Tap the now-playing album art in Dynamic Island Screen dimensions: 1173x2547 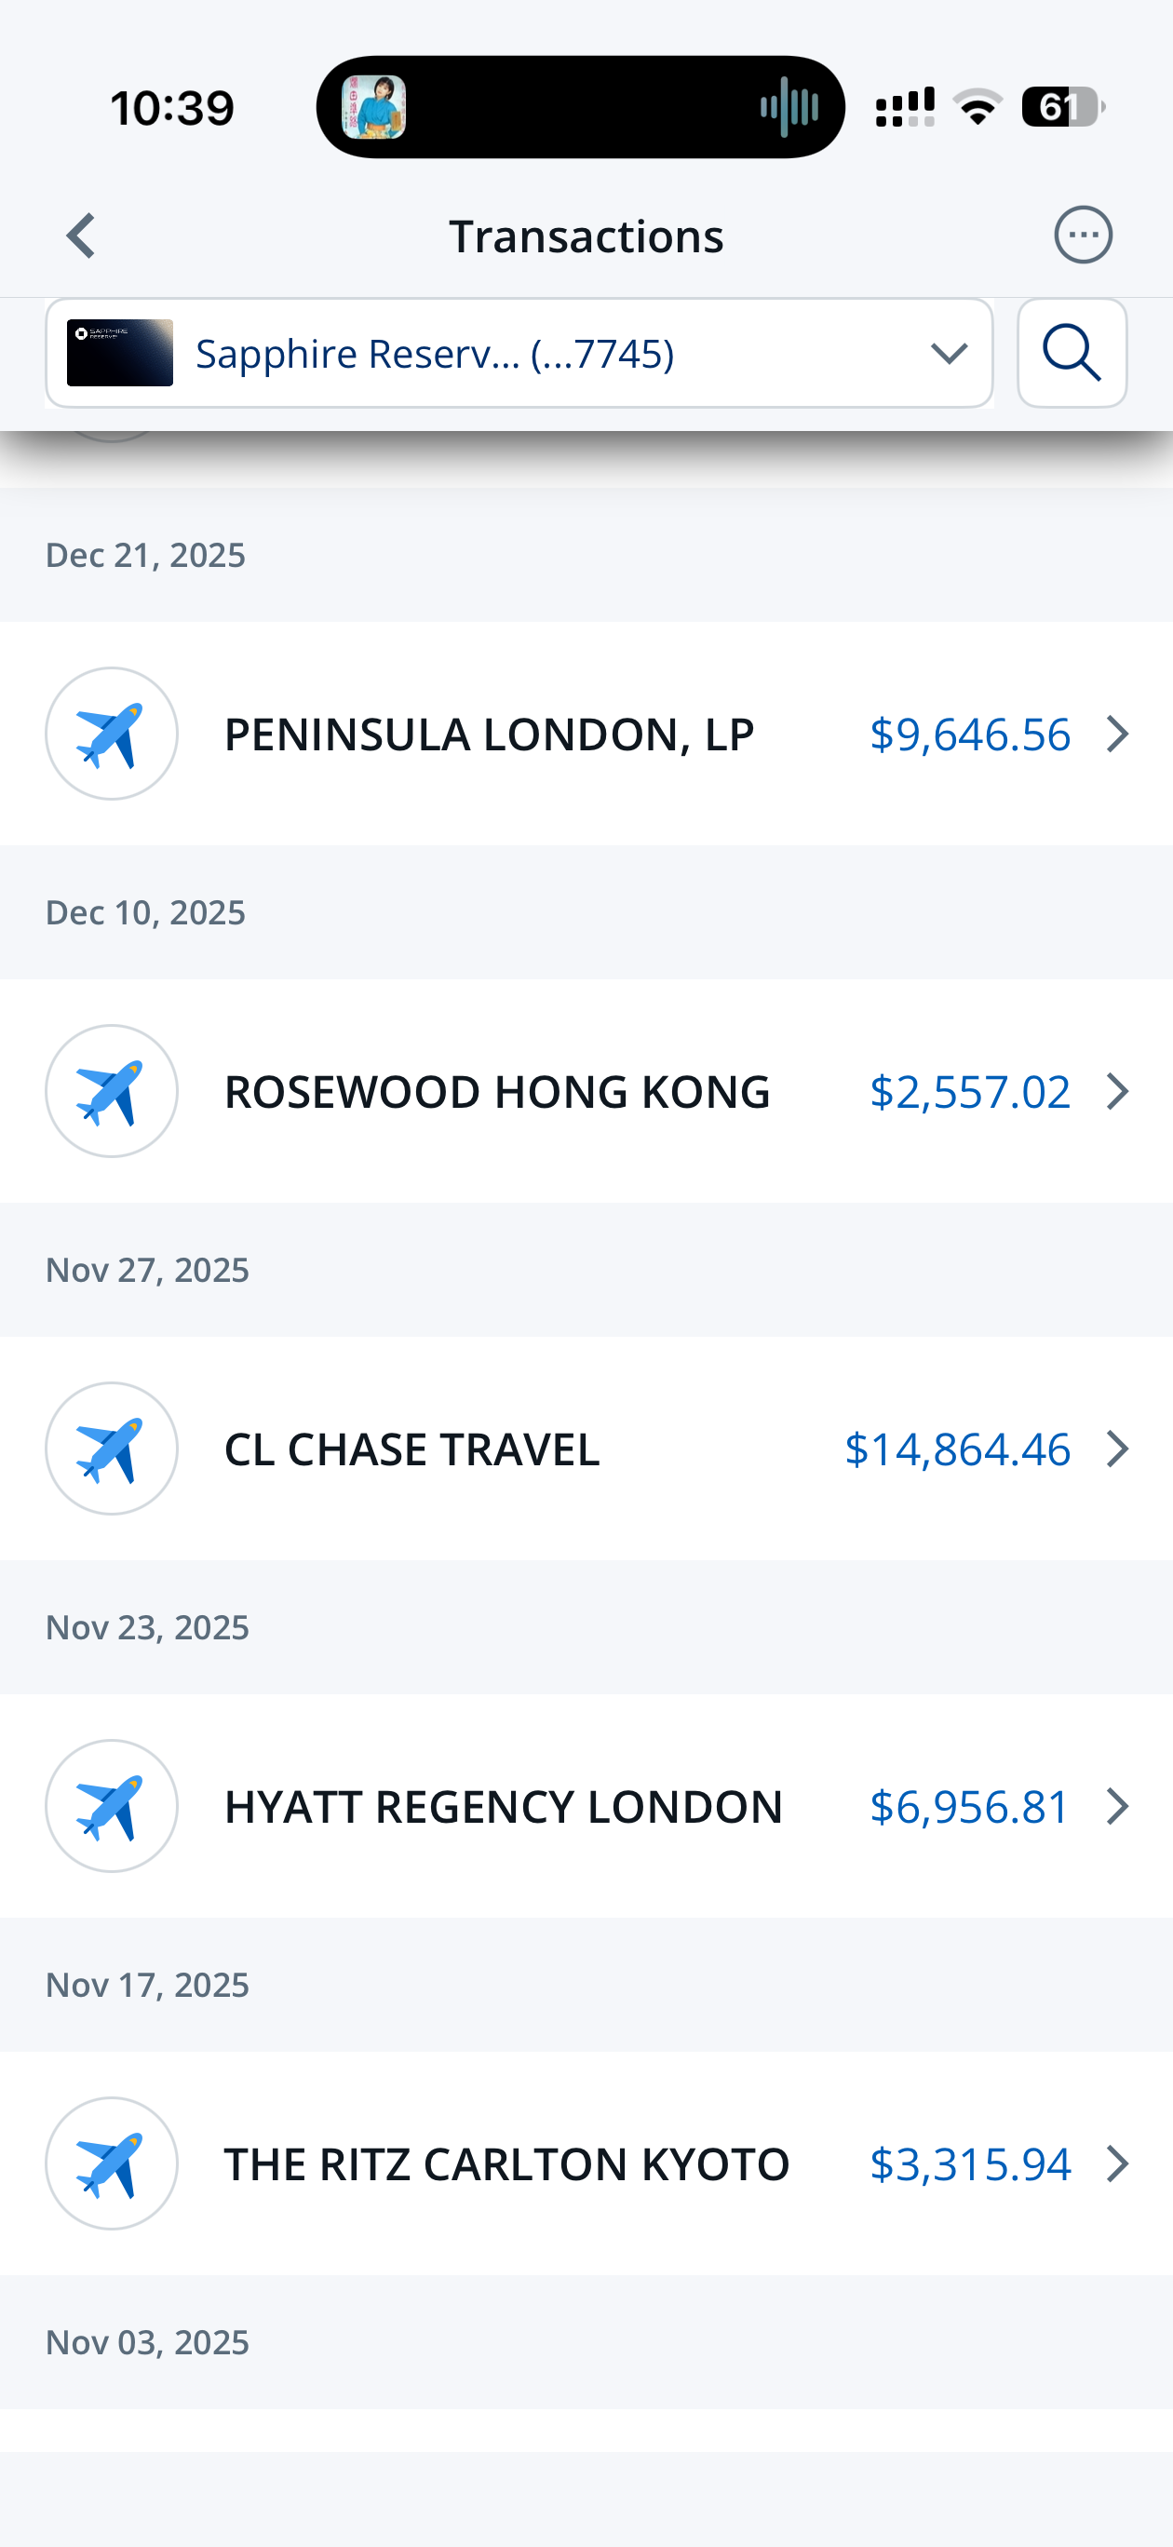(374, 107)
